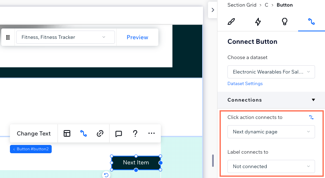Viewport: 325px width, 178px height.
Task: Open the lightbulb tab in inspector
Action: pos(284,22)
